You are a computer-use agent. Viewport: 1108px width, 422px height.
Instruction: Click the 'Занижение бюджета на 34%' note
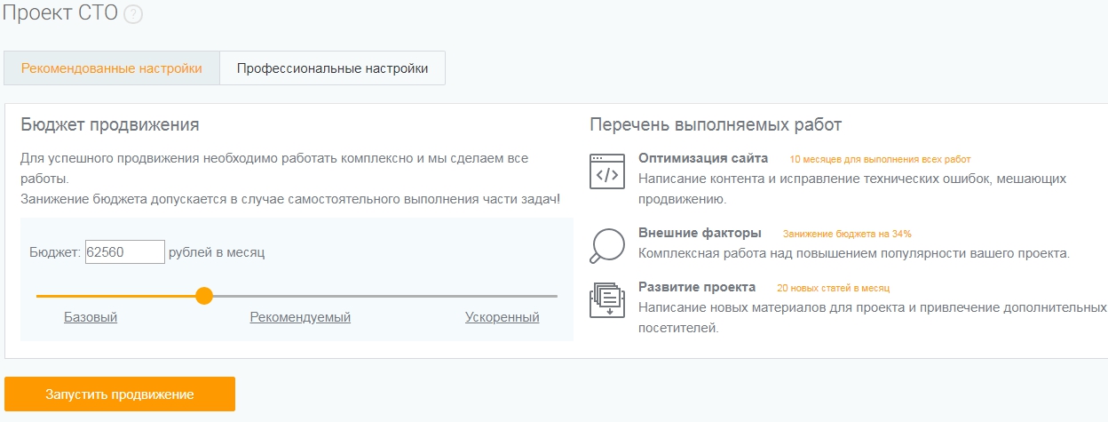point(847,234)
